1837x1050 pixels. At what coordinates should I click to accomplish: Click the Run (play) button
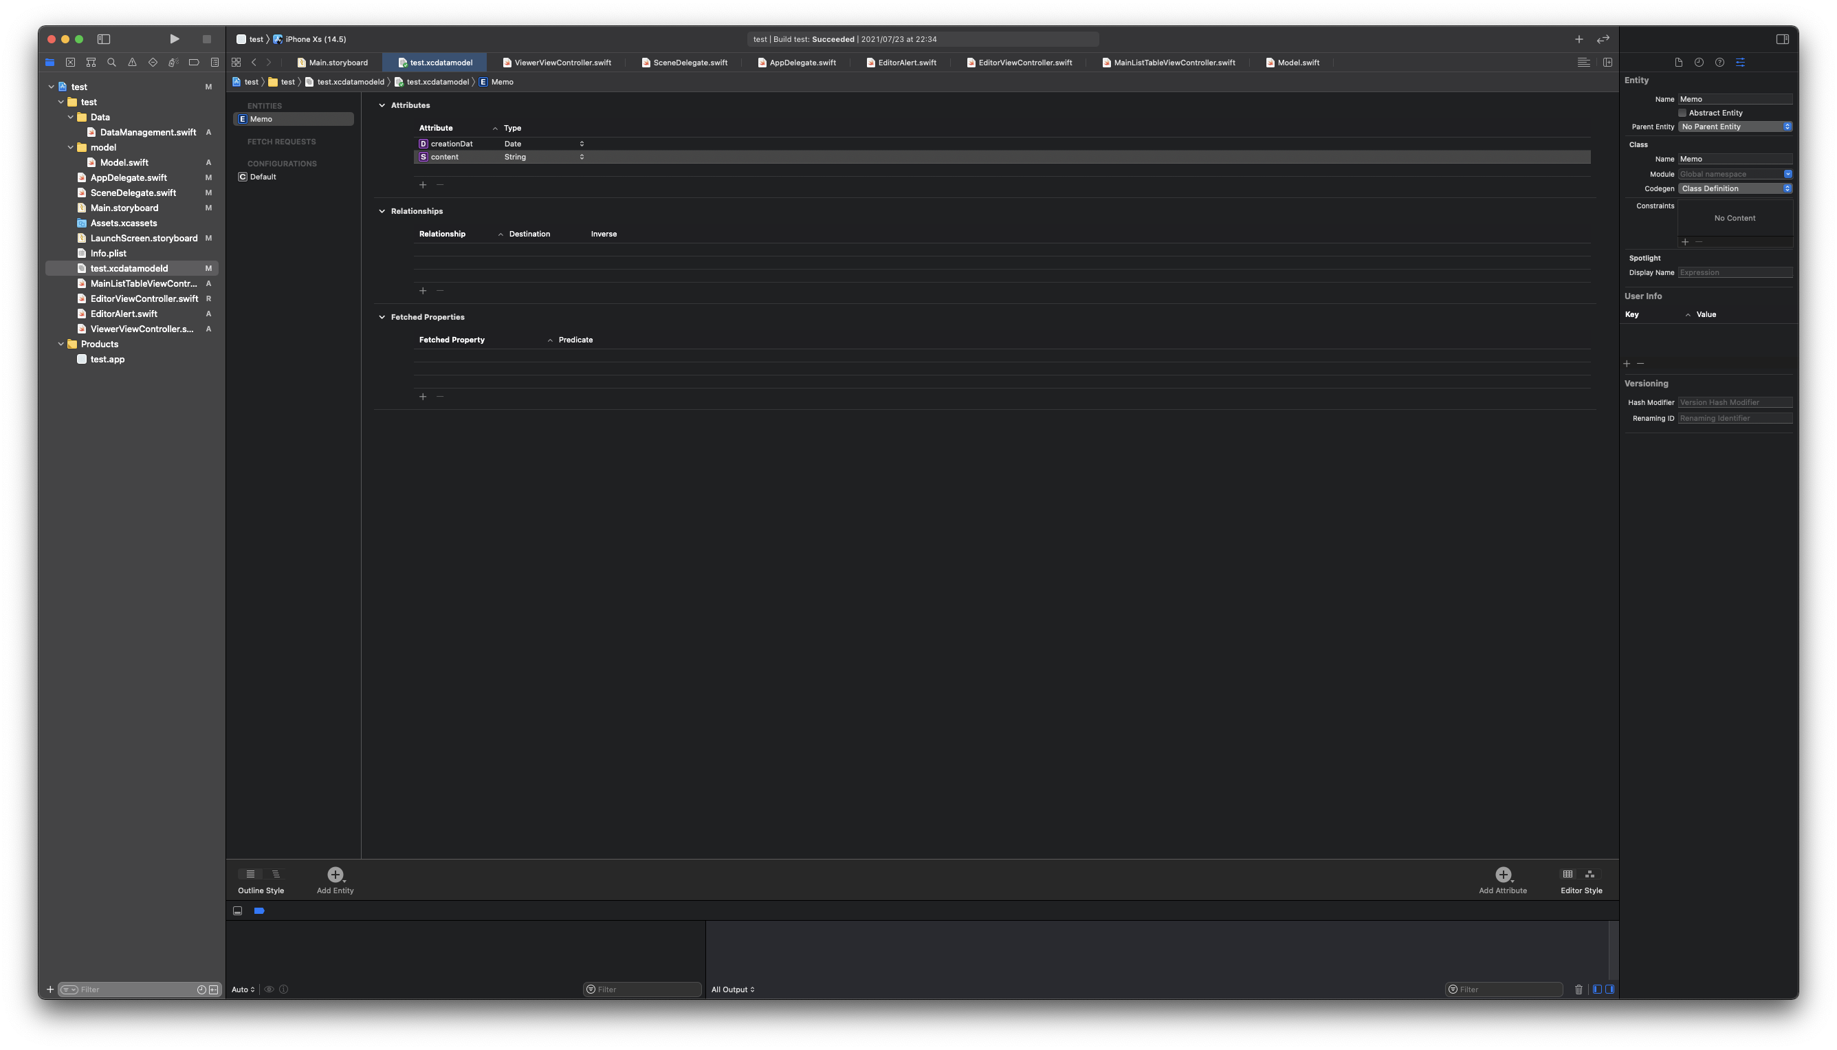[175, 39]
